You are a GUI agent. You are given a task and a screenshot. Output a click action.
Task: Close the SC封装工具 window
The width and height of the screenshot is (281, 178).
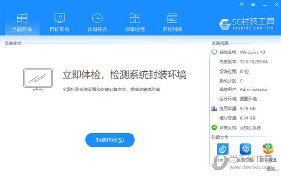pos(276,4)
